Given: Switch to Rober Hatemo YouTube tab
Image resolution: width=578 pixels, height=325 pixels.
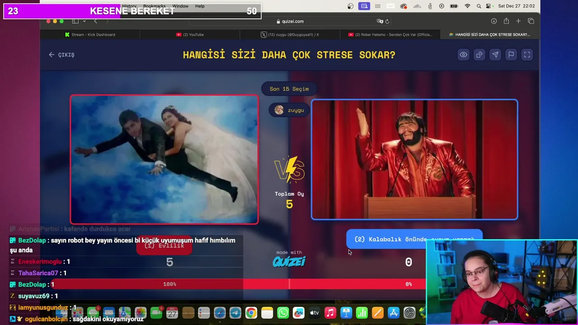Looking at the screenshot, I should click(x=390, y=34).
